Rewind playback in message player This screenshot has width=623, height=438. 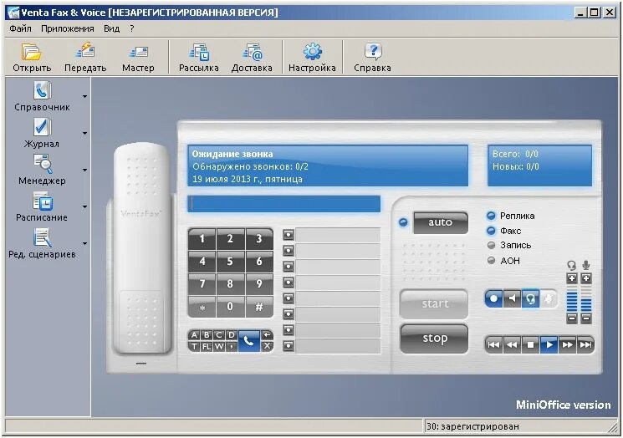point(512,344)
